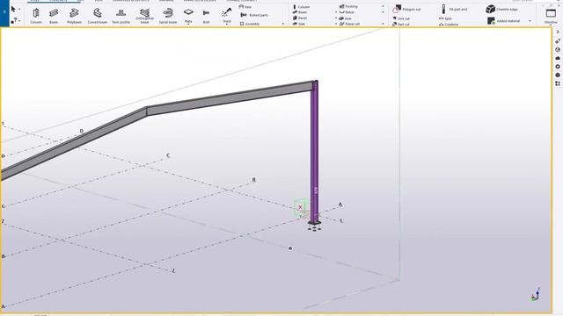Click the XYZ coordinate axis symbol
This screenshot has width=563, height=316.
pos(536,295)
